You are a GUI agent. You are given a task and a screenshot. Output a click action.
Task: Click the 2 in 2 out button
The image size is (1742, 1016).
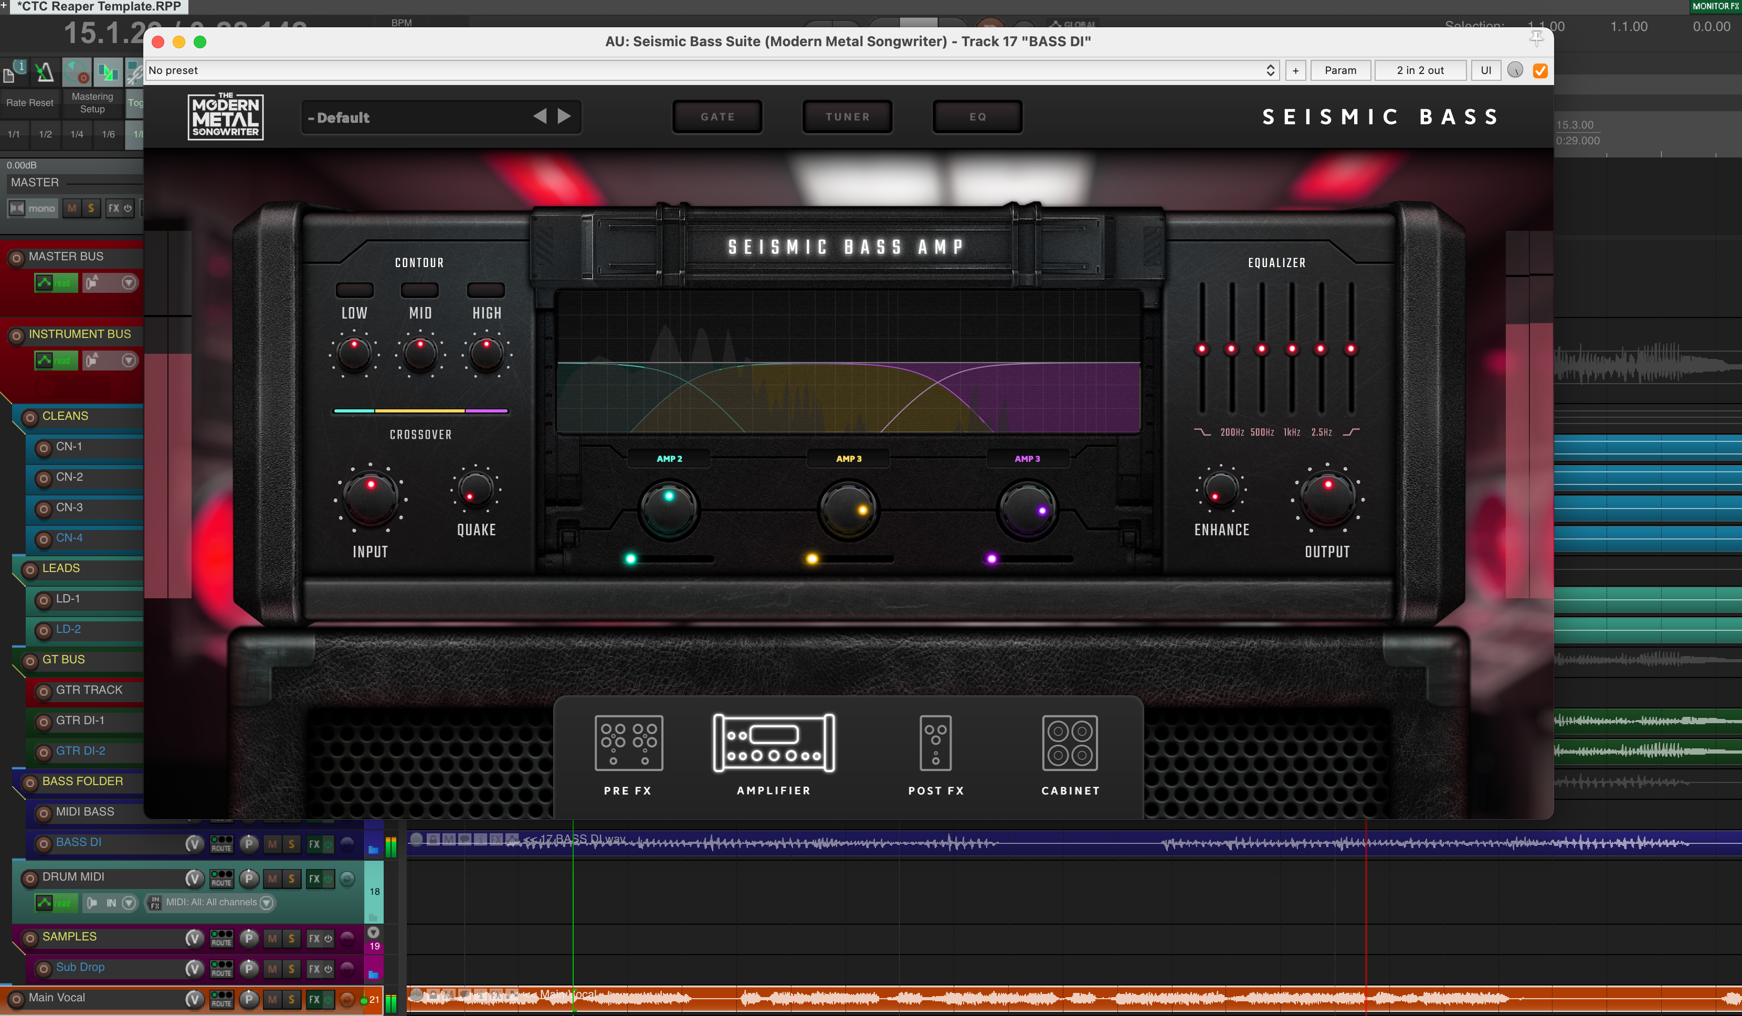coord(1420,70)
